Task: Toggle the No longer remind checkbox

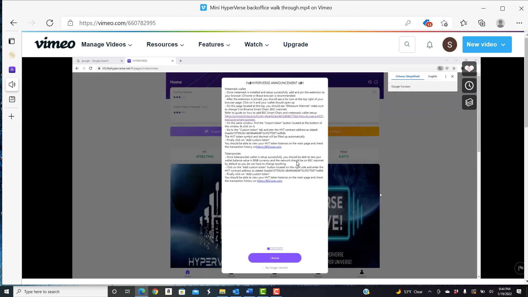Action: pos(263,268)
